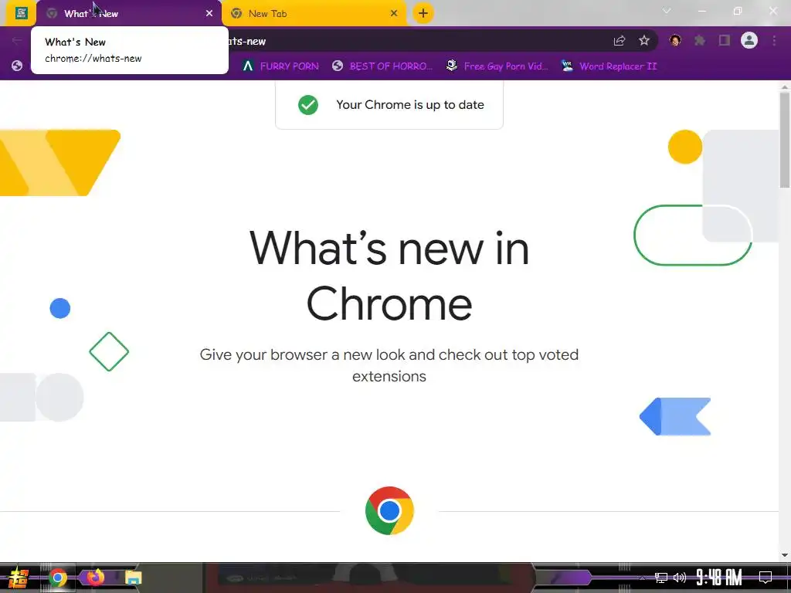Image resolution: width=791 pixels, height=593 pixels.
Task: Toggle the side panel icon
Action: 725,40
